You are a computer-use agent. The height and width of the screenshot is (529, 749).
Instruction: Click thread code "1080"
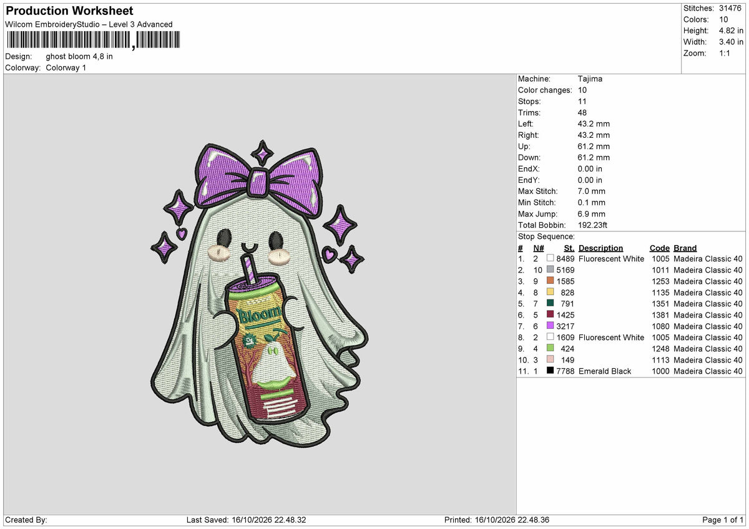(660, 326)
